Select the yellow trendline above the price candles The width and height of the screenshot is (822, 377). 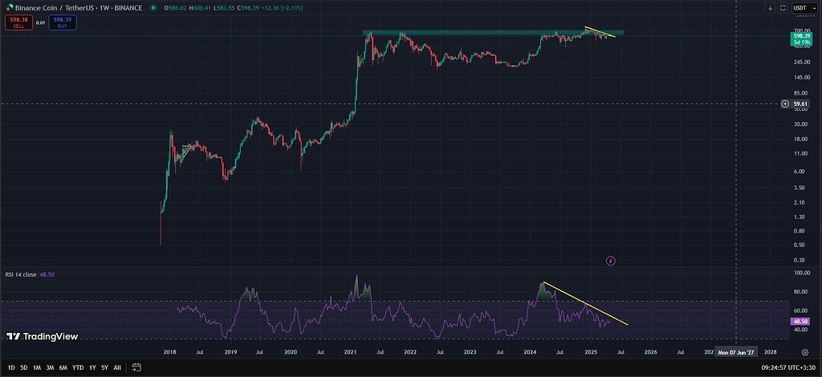[x=600, y=32]
